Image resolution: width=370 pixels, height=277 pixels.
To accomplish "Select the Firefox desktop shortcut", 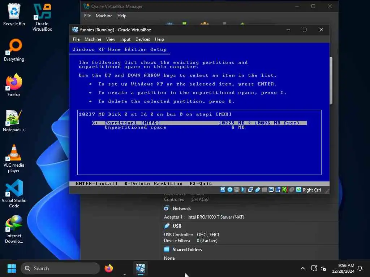I will click(x=14, y=85).
